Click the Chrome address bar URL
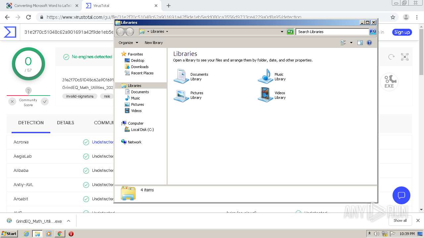 [174, 17]
